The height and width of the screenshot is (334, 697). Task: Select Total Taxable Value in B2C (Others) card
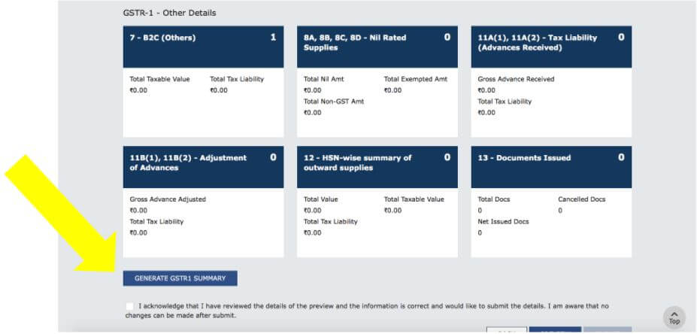[159, 79]
